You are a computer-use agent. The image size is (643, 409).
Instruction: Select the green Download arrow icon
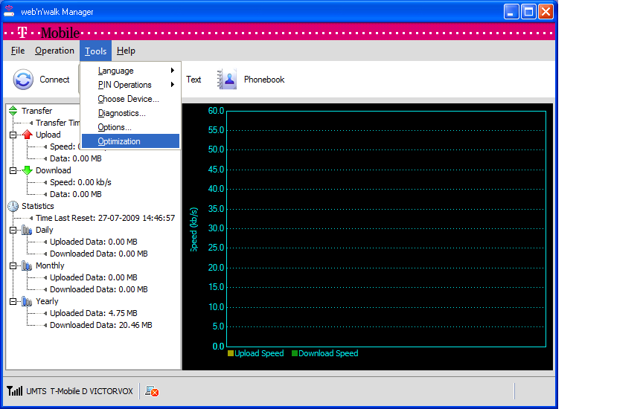coord(27,170)
